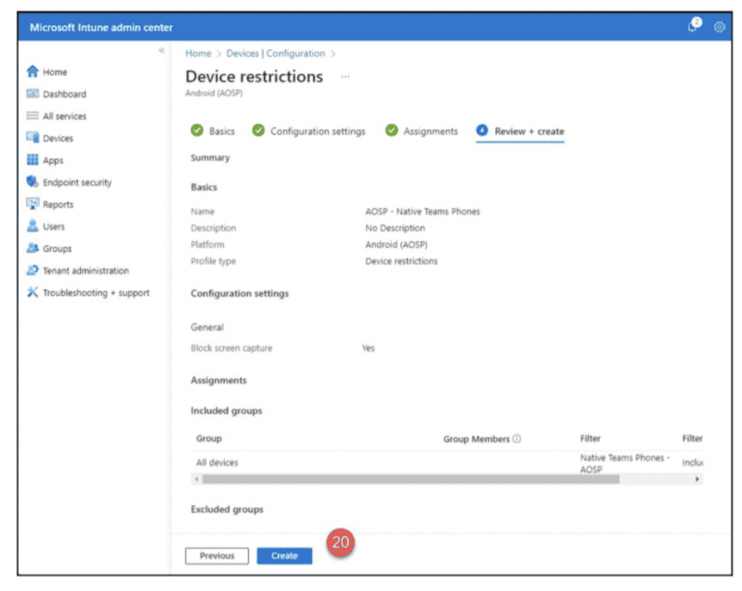Click the Group Members column header

coord(477,439)
